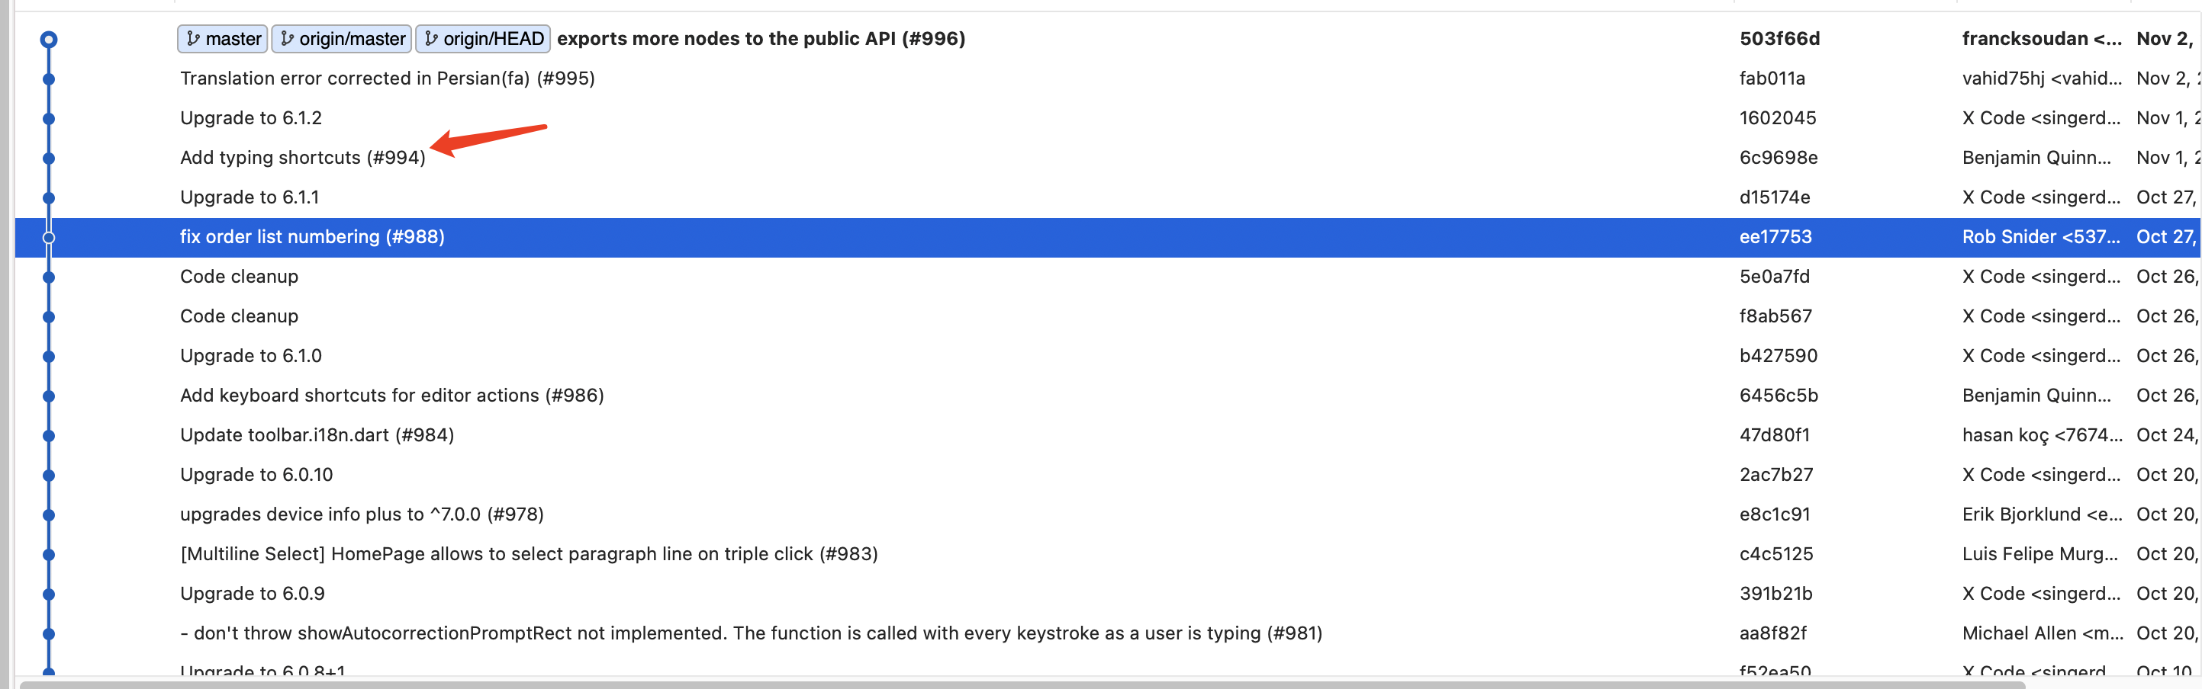The image size is (2202, 689).
Task: Click the commit hash 6c9698e
Action: click(x=1777, y=157)
